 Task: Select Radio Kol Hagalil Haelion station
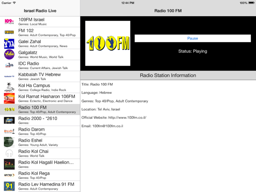click(x=40, y=164)
